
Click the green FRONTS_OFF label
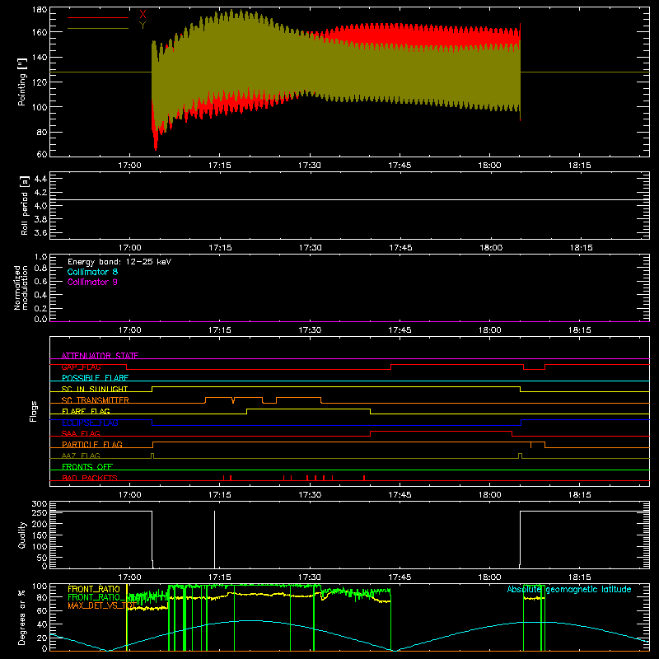point(87,466)
